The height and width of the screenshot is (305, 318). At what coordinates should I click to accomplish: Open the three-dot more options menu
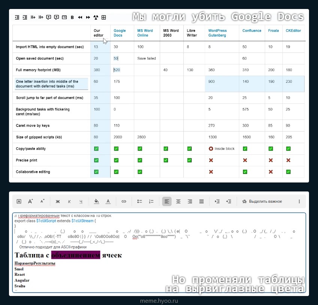point(299,202)
